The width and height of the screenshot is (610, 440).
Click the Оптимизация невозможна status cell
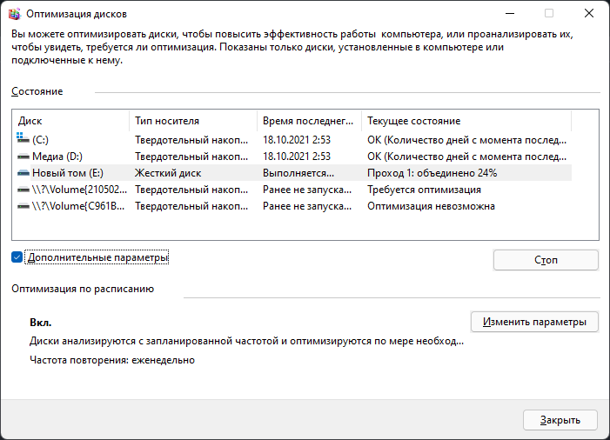[x=431, y=206]
